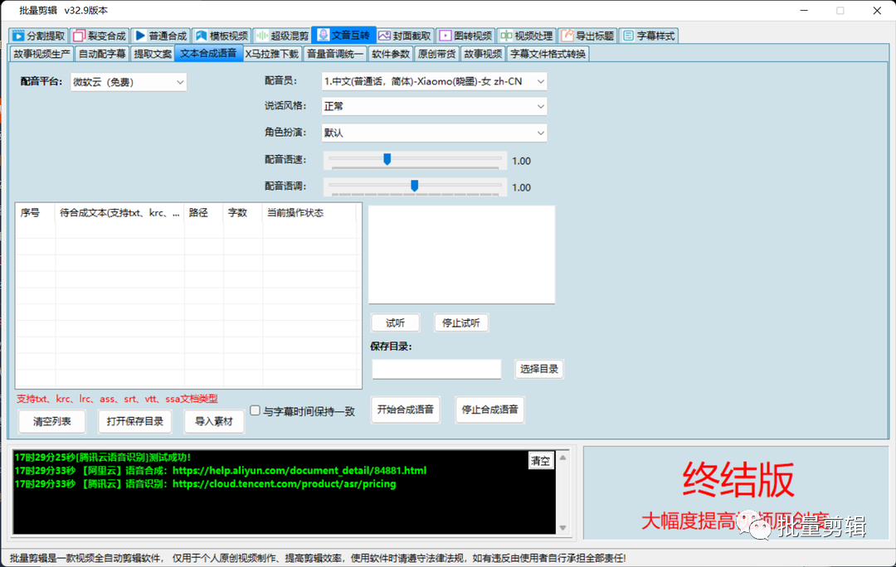This screenshot has width=896, height=567.
Task: Click the 清空列表 button
Action: (x=52, y=421)
